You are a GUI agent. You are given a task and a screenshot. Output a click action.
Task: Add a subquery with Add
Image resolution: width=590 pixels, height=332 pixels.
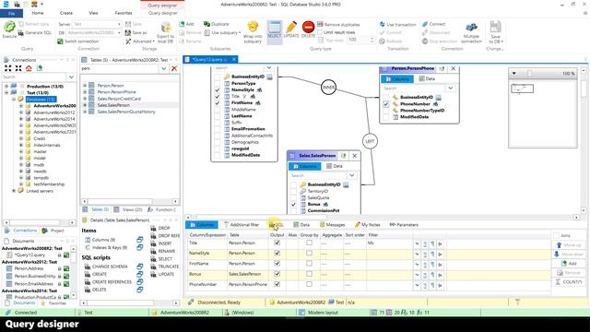186,24
